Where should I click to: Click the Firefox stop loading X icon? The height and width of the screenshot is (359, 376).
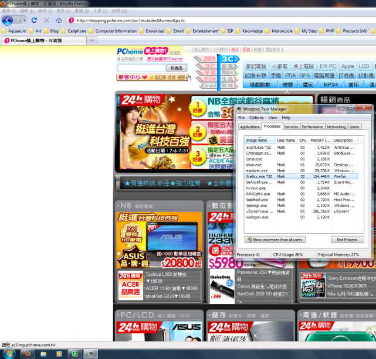pos(46,20)
